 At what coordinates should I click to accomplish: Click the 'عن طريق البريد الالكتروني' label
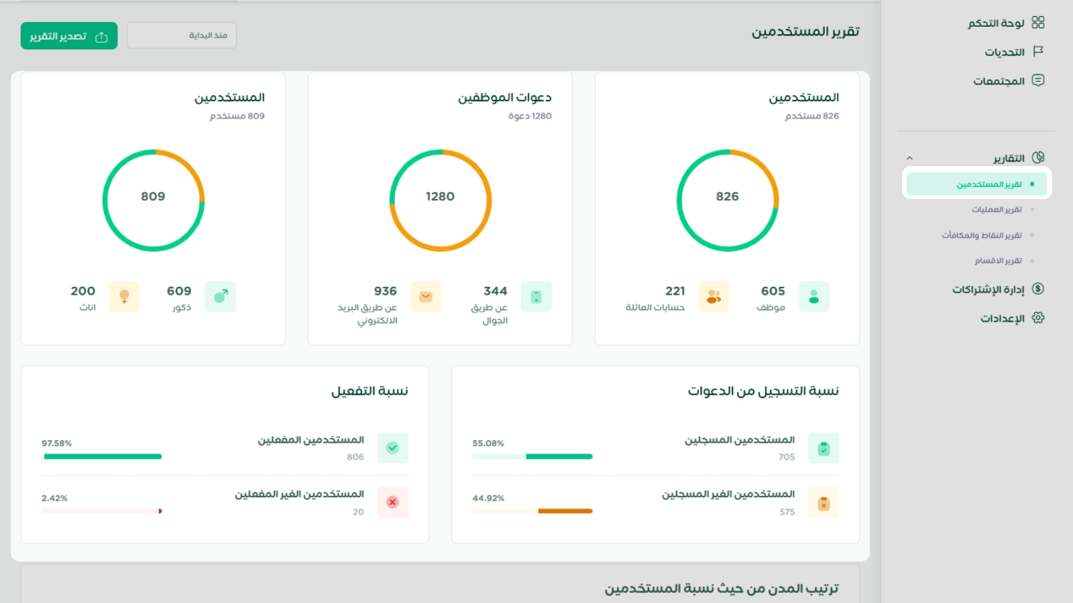[368, 314]
